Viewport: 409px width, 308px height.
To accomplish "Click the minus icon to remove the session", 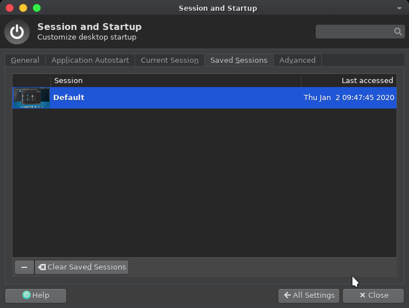I will [24, 267].
